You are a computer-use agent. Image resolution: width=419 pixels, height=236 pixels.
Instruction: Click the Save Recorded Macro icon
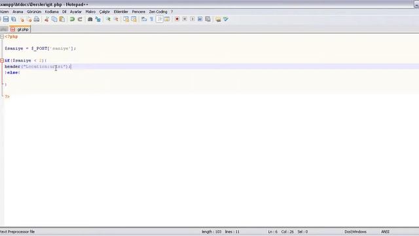208,19
